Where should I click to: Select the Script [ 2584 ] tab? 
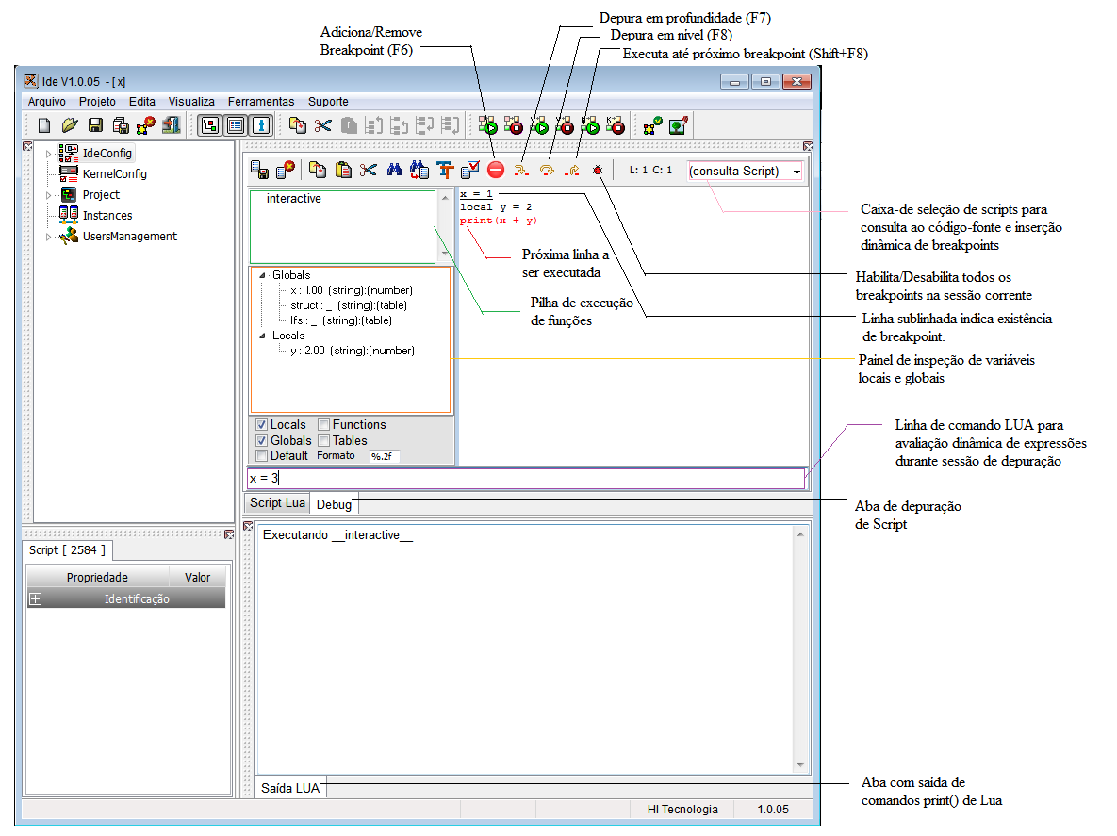pyautogui.click(x=67, y=549)
